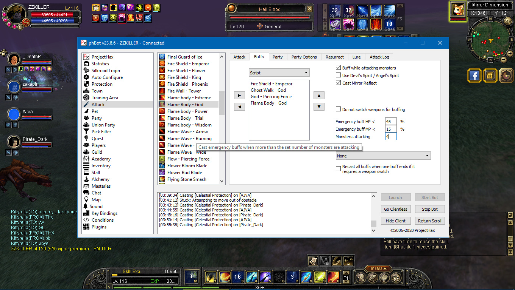Click the right arrow to add buff

click(239, 96)
